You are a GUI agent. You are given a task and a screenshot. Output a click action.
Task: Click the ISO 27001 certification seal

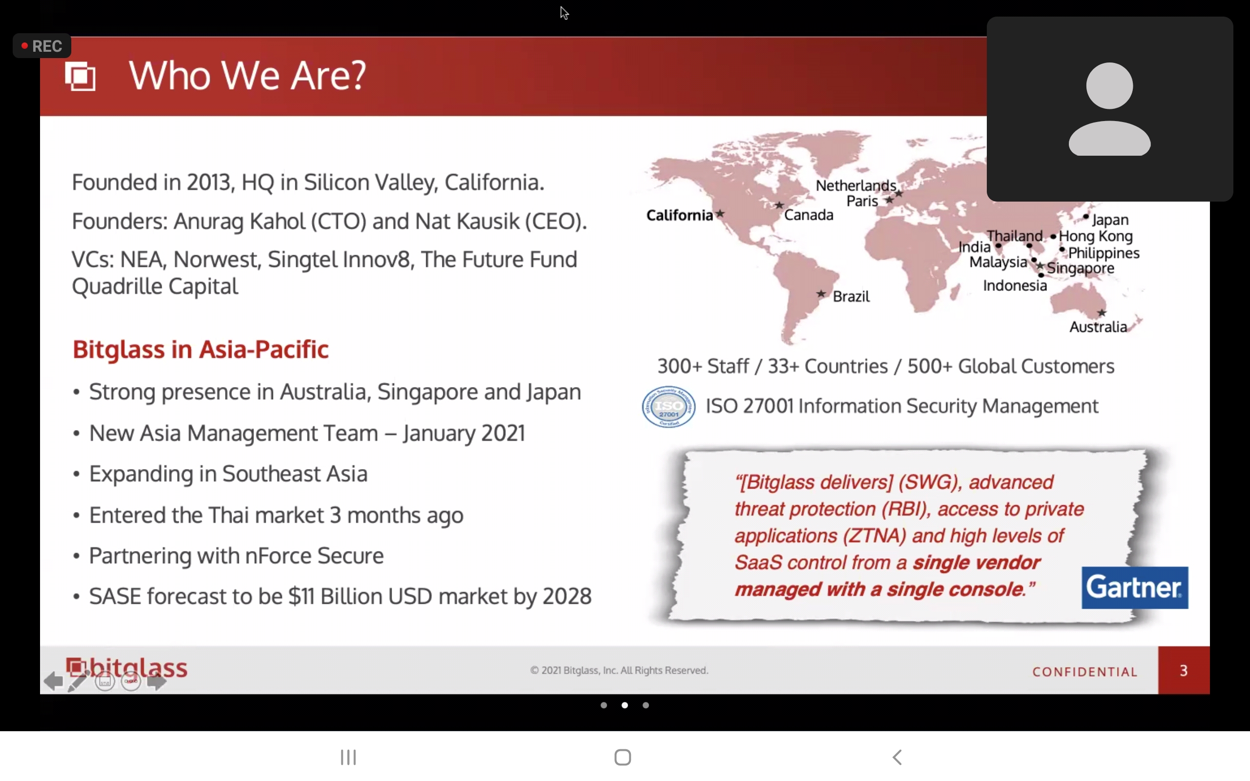coord(668,407)
